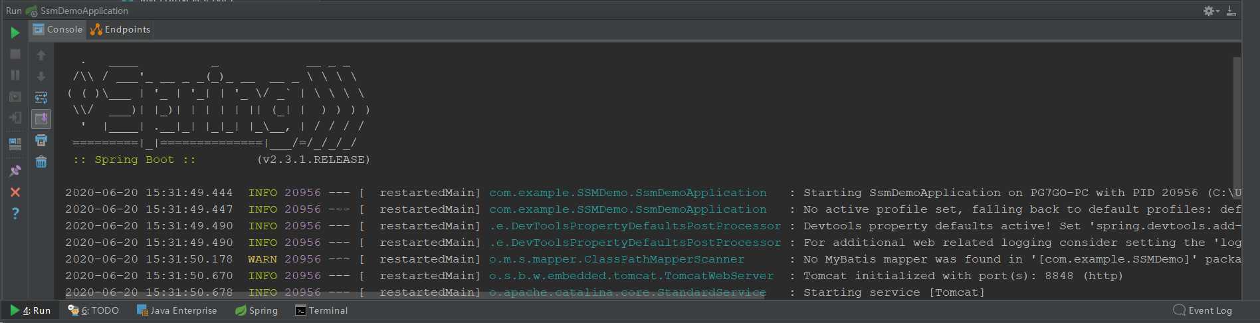Open the 6: TODO tool window

pyautogui.click(x=94, y=310)
